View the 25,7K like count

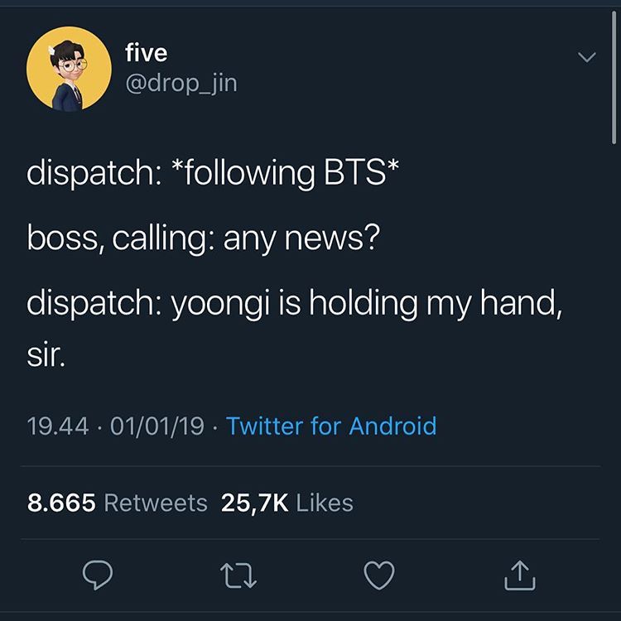click(x=255, y=503)
